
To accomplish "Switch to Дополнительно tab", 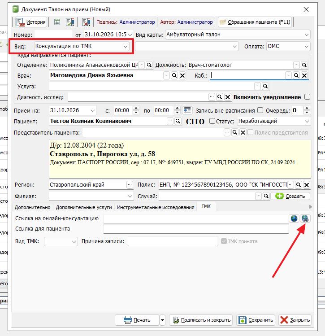I will coord(33,207).
